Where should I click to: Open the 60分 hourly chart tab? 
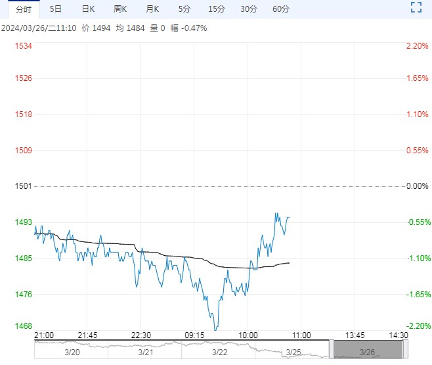pos(280,9)
